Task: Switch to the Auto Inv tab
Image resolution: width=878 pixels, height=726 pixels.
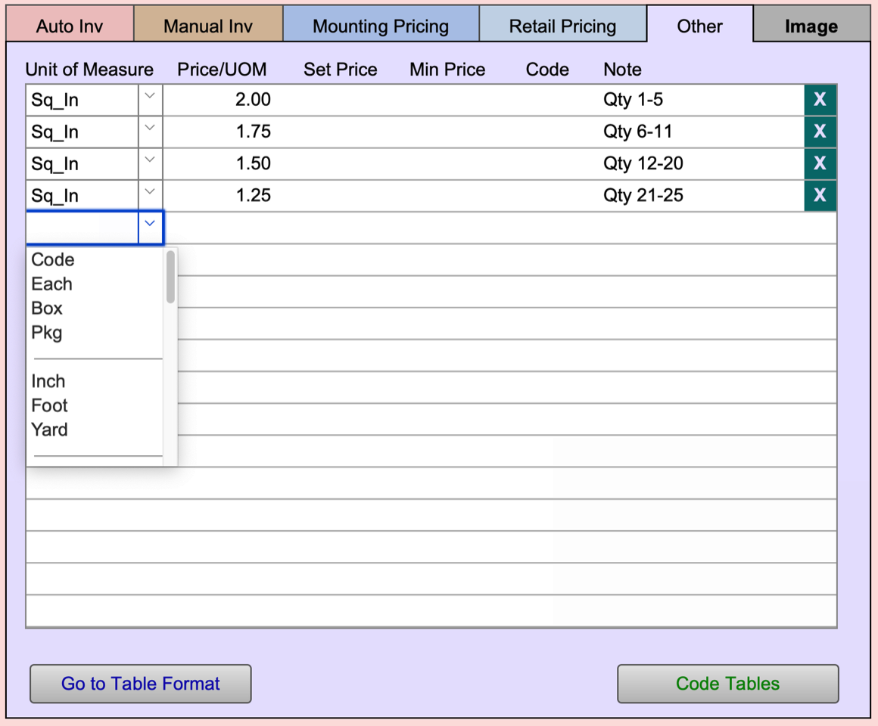Action: pos(70,26)
